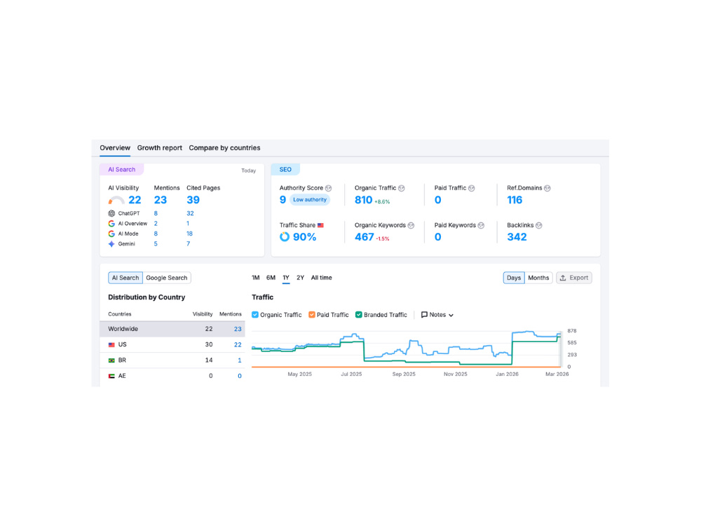Open AI Mode cited pages value 18
The image size is (701, 526).
[x=189, y=234]
